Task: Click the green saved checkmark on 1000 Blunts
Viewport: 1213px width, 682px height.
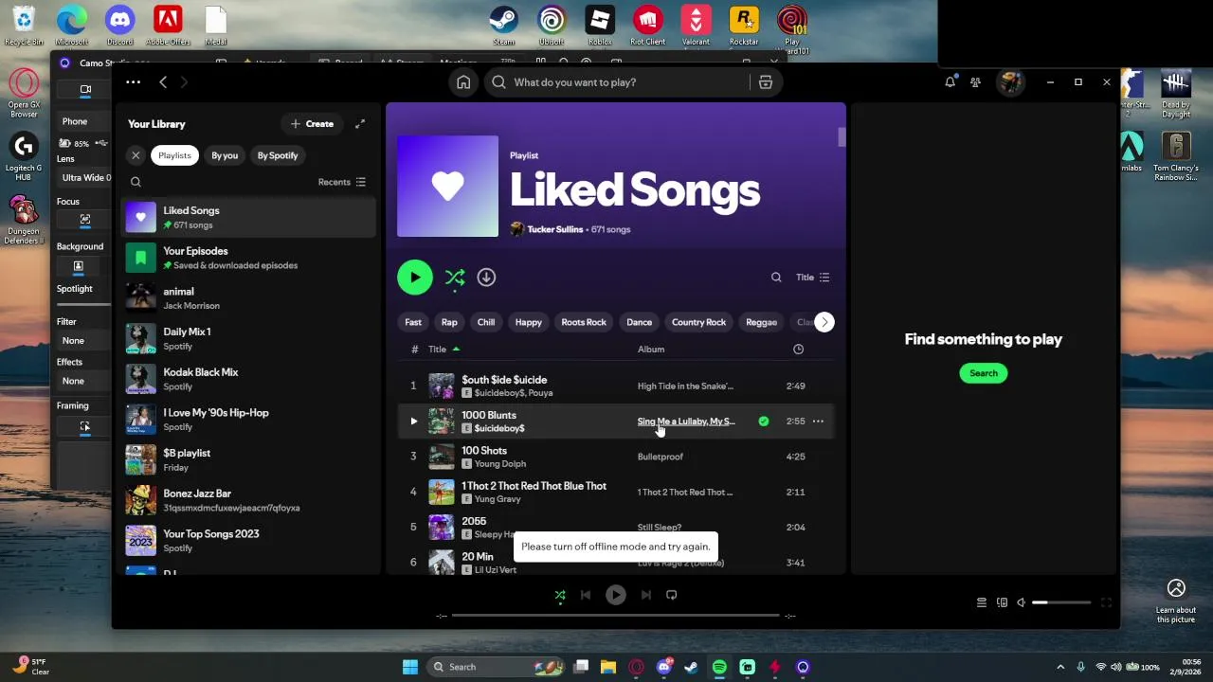Action: coord(764,422)
